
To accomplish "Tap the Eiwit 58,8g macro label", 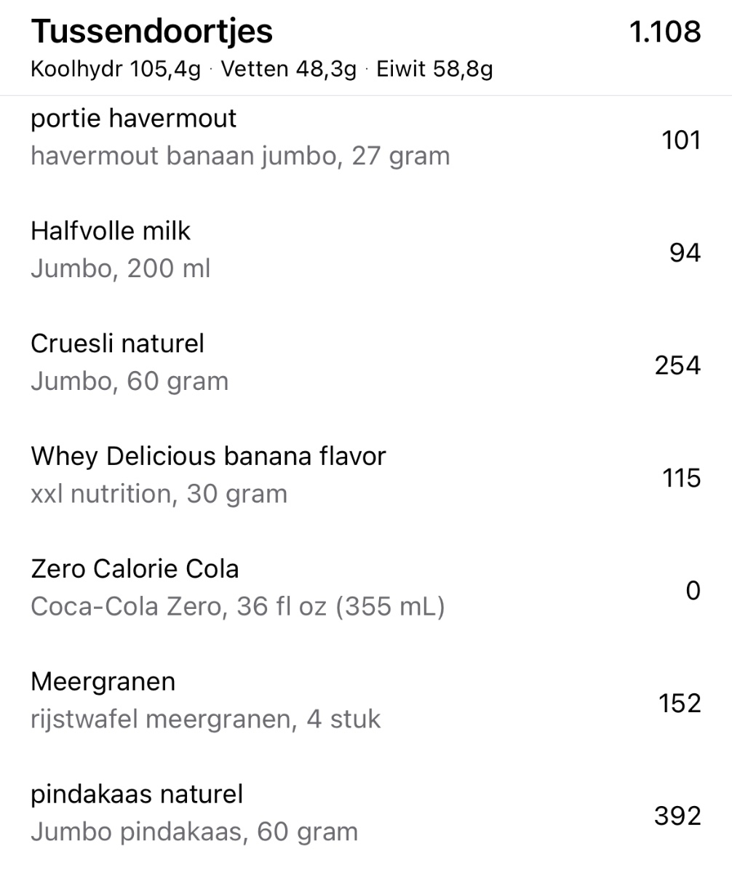I will [x=434, y=70].
